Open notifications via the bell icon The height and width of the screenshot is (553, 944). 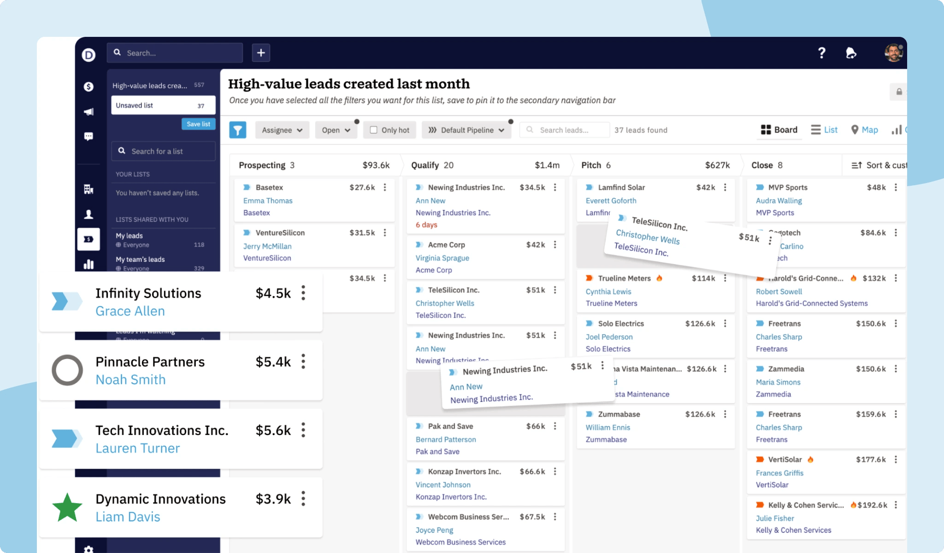851,53
